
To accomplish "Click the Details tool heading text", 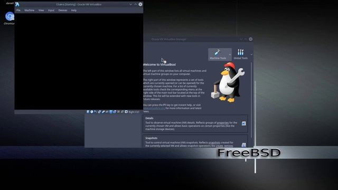I will pyautogui.click(x=149, y=118).
